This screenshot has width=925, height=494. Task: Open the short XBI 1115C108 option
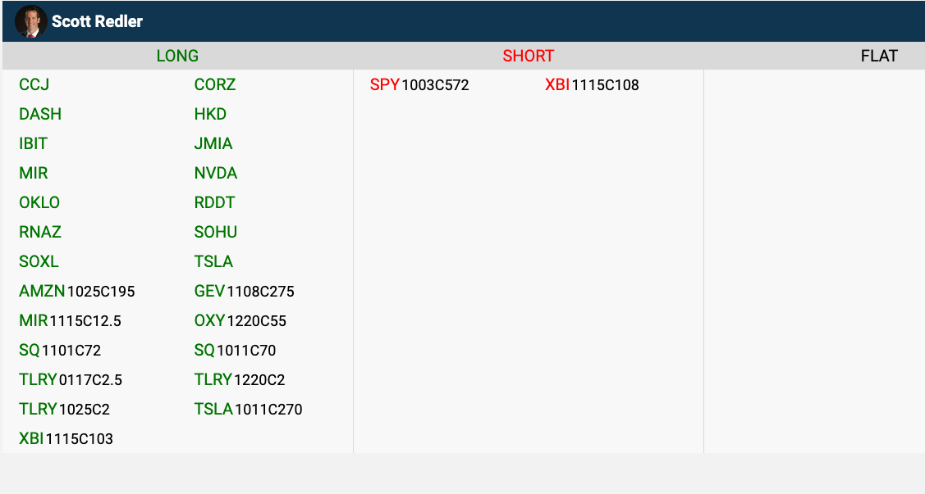592,84
